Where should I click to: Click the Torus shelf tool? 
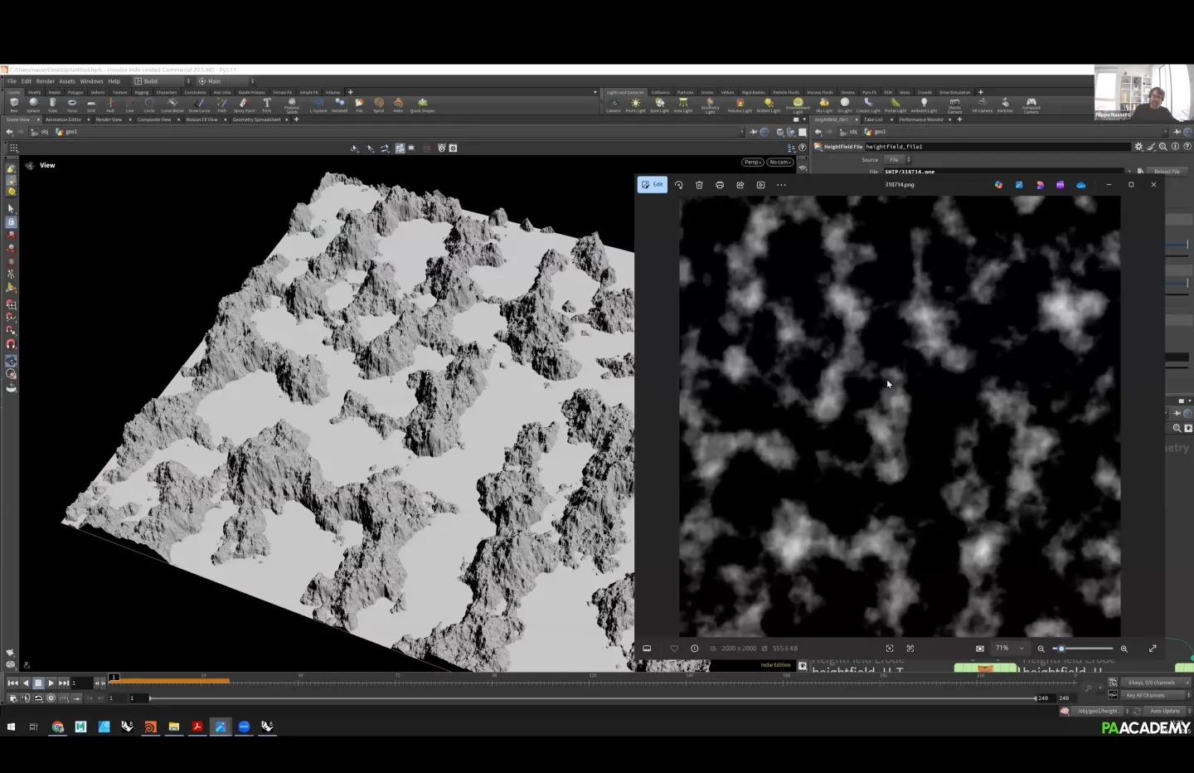pyautogui.click(x=72, y=105)
